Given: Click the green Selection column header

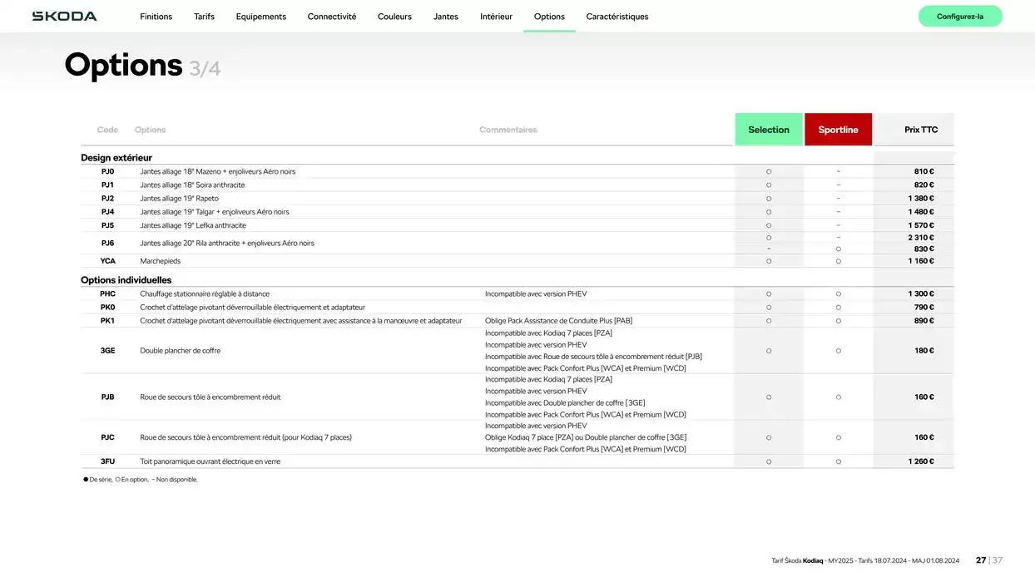Looking at the screenshot, I should tap(768, 130).
